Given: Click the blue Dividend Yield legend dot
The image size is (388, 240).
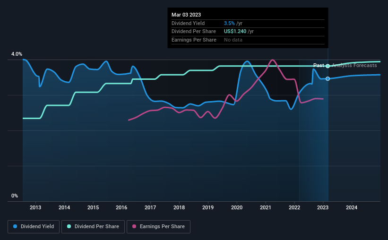Looking at the screenshot, I should [x=15, y=226].
